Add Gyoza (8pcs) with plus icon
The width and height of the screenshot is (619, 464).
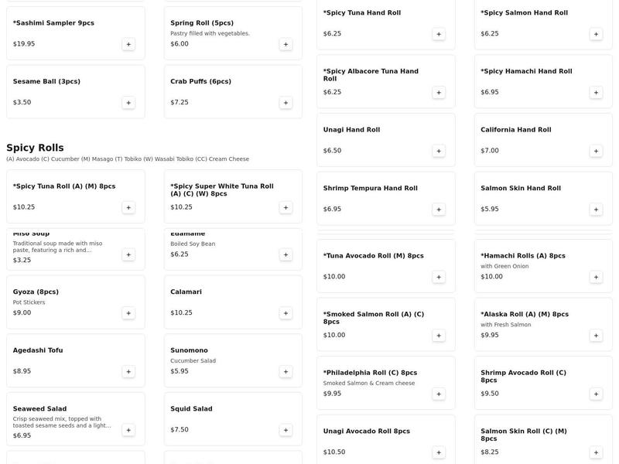(128, 313)
